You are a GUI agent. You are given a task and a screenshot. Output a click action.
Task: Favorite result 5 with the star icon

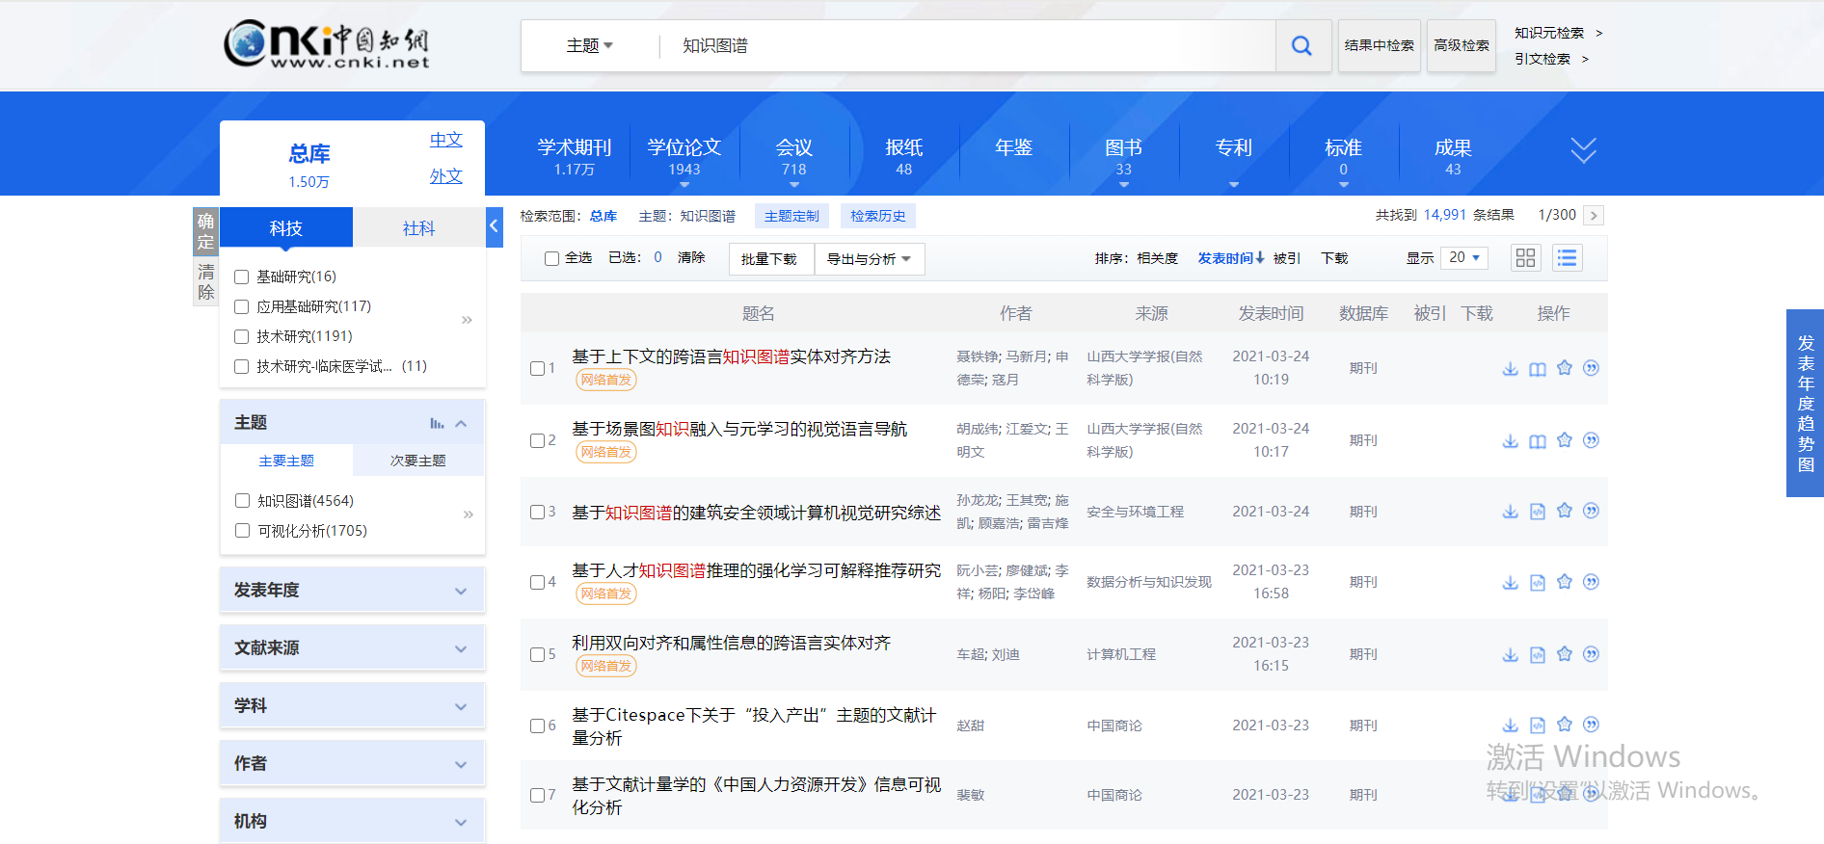(x=1565, y=654)
